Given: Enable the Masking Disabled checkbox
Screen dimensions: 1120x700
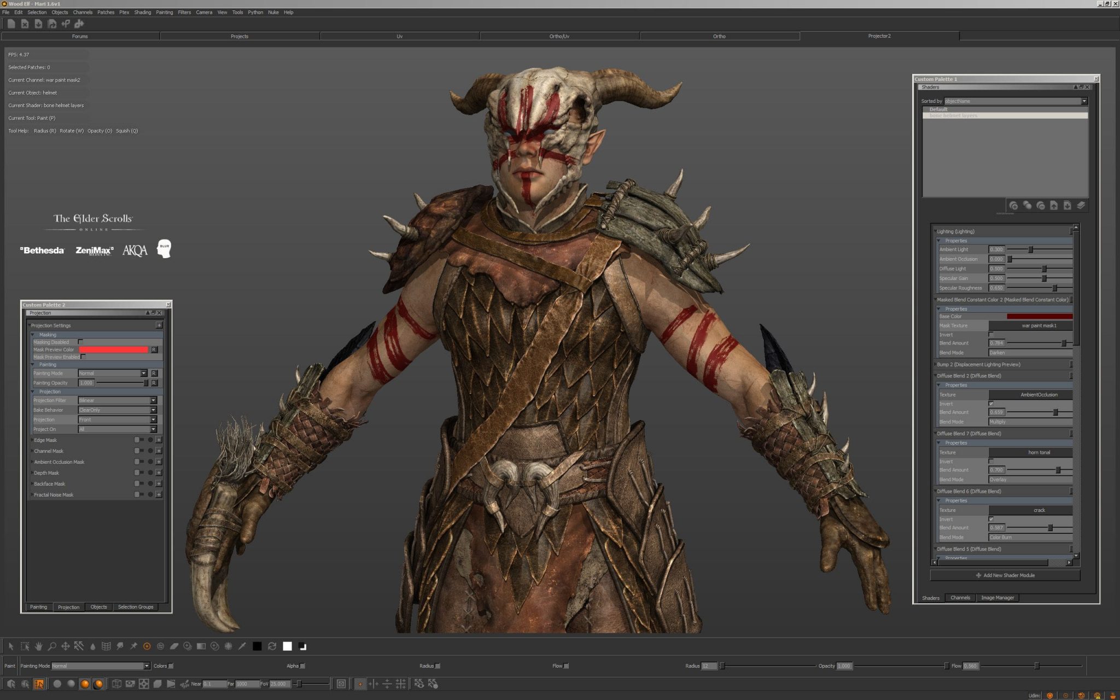Looking at the screenshot, I should tap(81, 342).
